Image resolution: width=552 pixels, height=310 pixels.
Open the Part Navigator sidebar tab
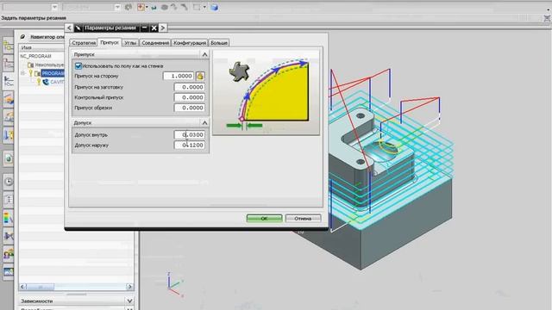click(x=8, y=82)
